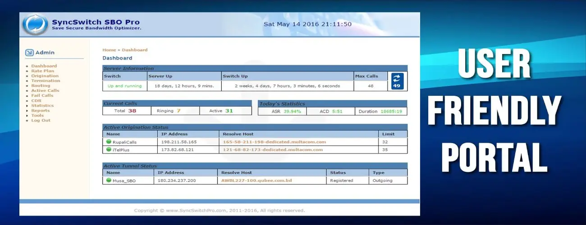Open Reports in the sidebar
586x225 pixels.
coord(41,111)
